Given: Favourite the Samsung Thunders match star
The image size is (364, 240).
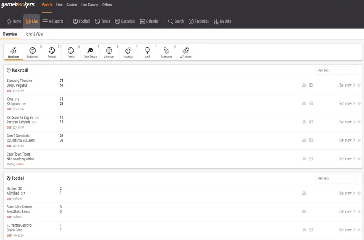Looking at the screenshot, I should tap(359, 85).
